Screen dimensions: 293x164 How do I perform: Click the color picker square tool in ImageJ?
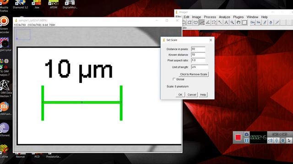coord(244,22)
